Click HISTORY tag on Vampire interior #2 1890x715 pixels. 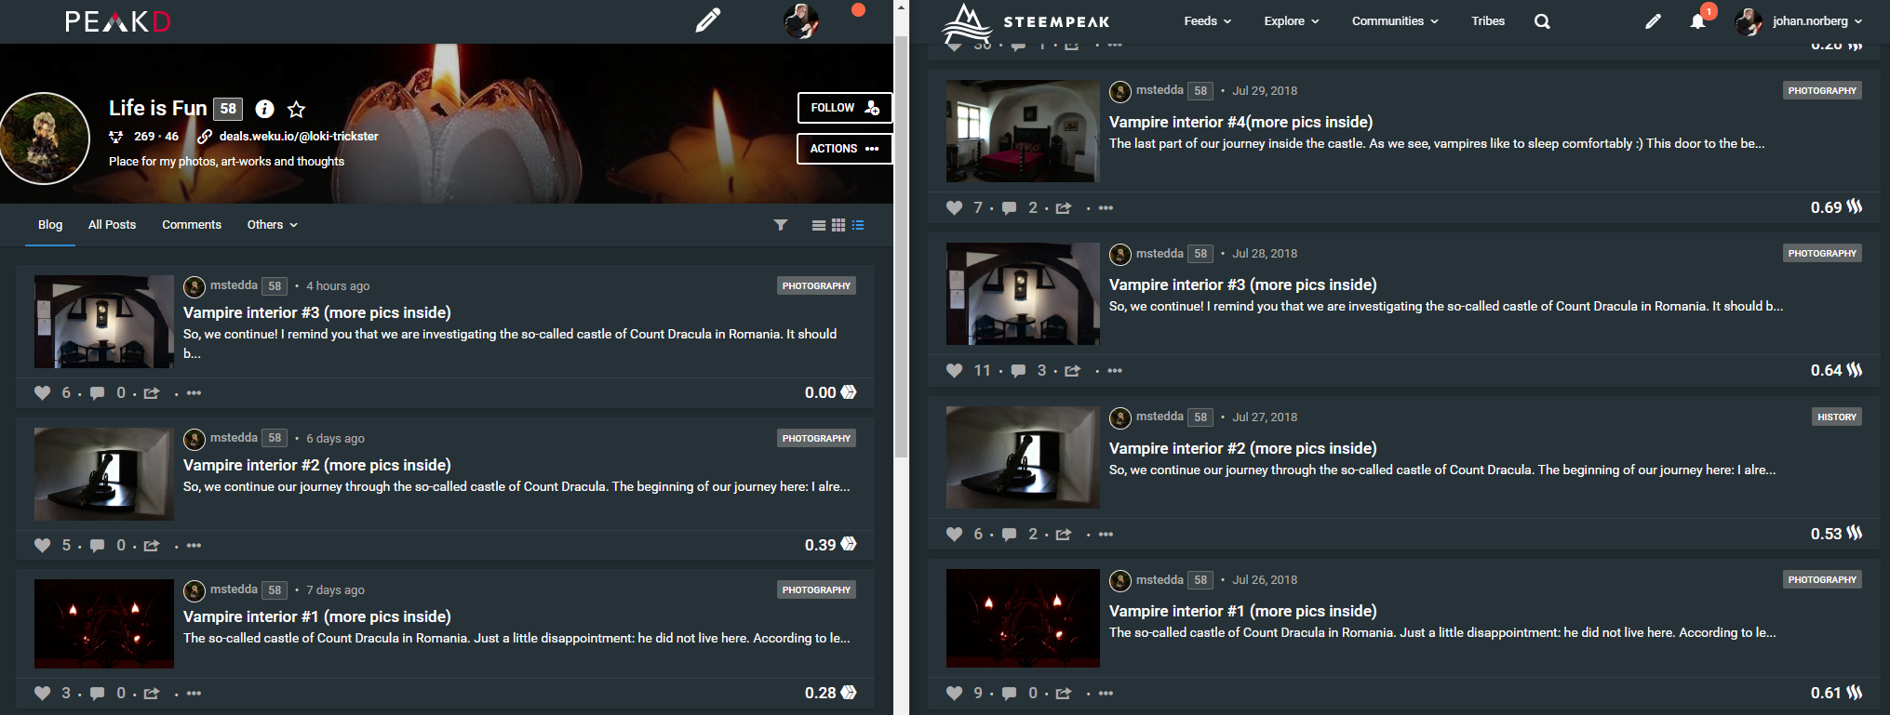click(x=1837, y=417)
